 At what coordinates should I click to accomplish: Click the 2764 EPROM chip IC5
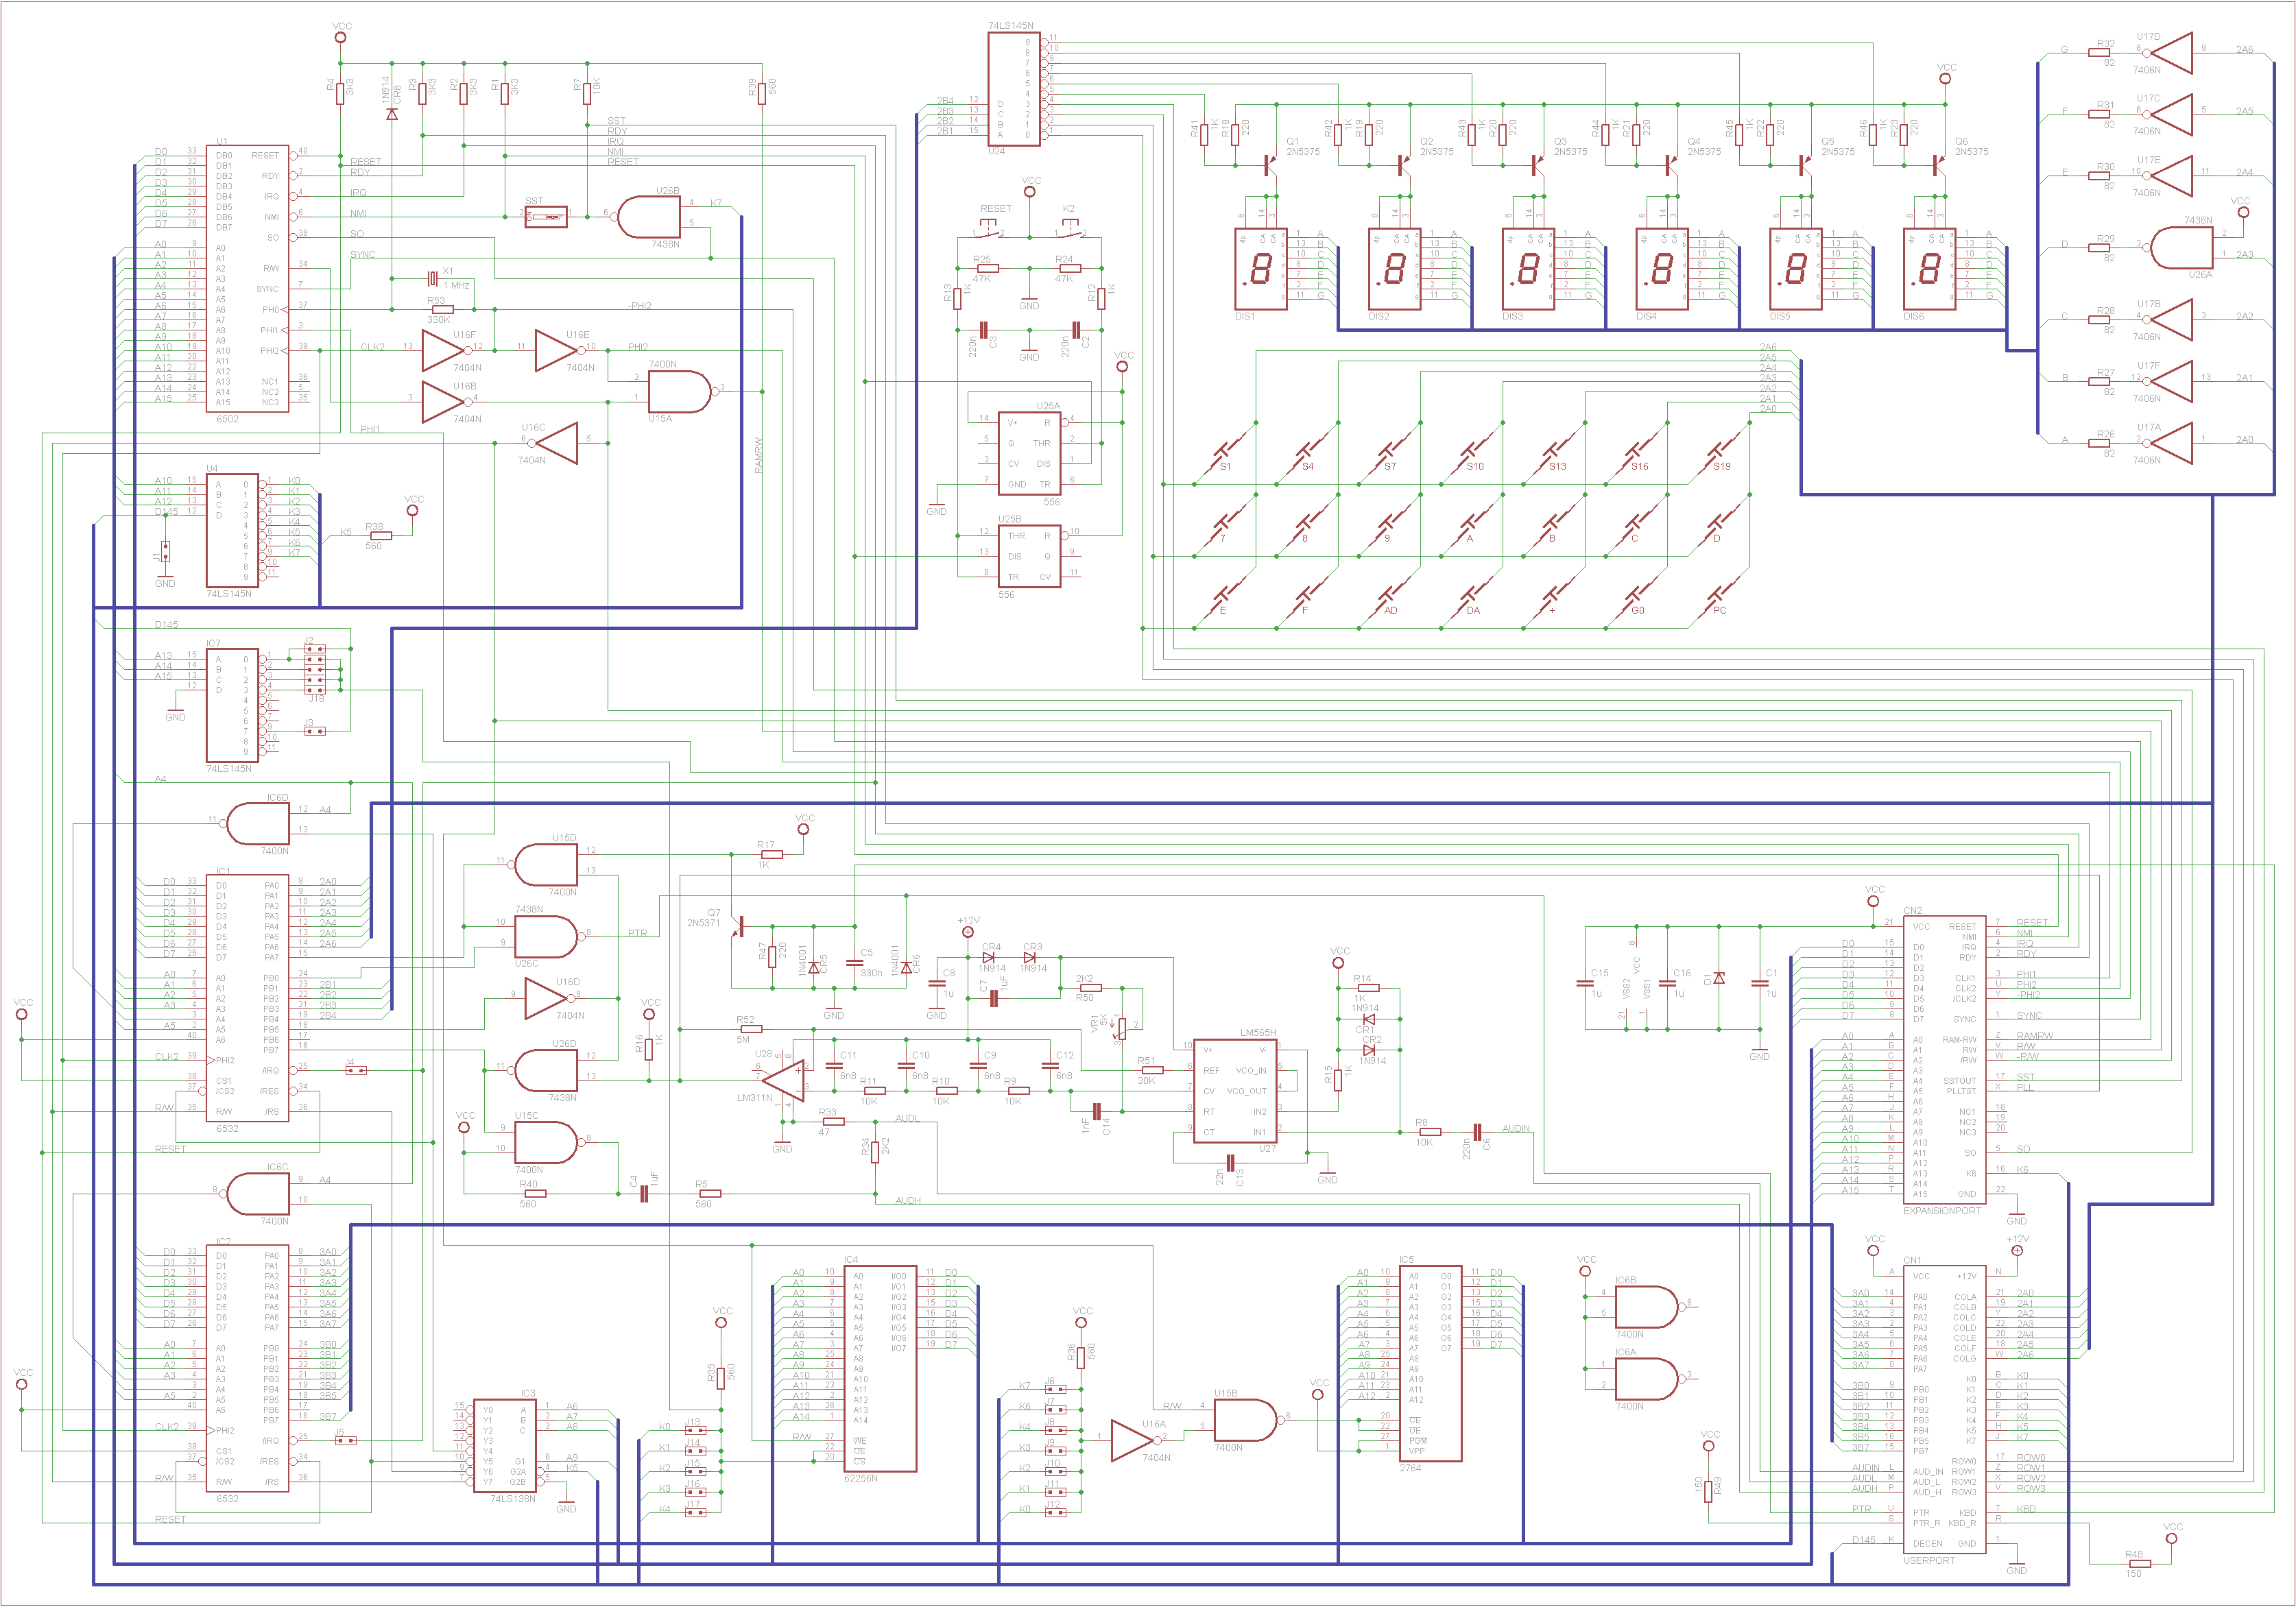1430,1363
